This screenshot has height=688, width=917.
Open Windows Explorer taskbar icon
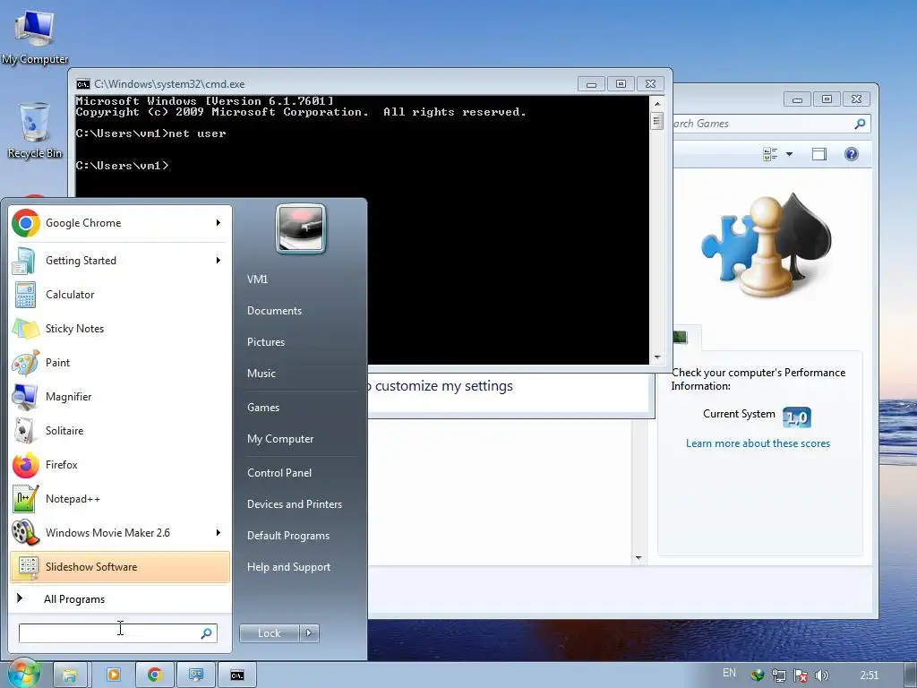pos(70,675)
